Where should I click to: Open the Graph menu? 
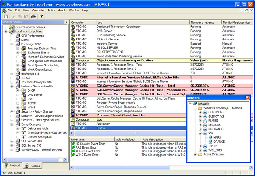pos(62,10)
